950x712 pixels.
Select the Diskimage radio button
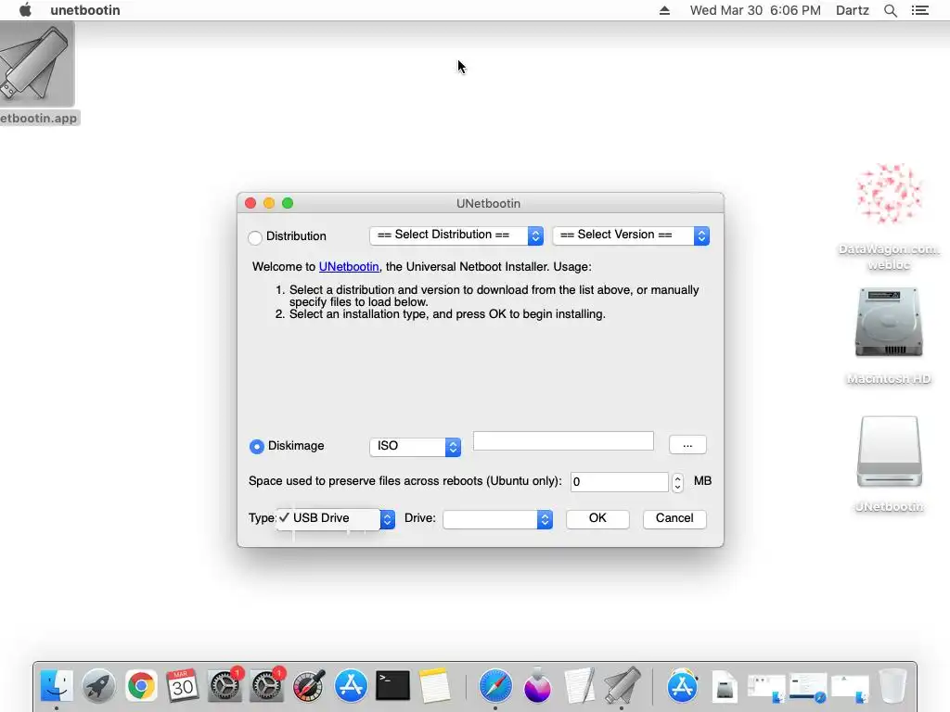click(x=256, y=446)
